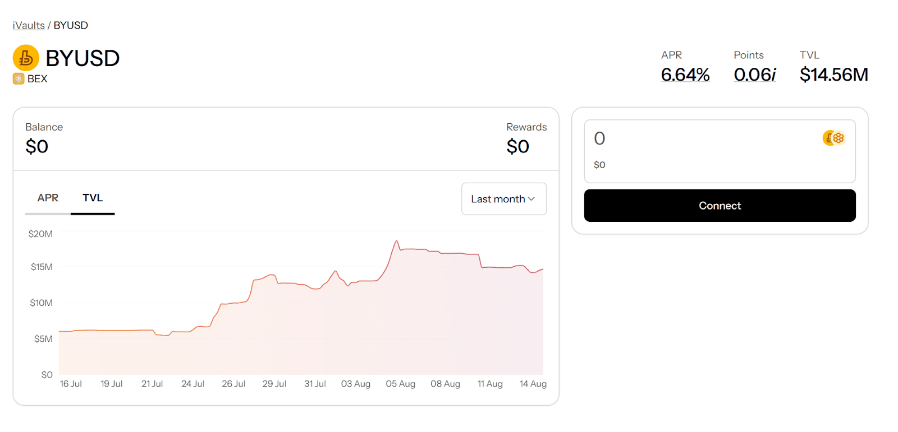
Task: Click the TVL chart peak near 05 Aug
Action: click(396, 241)
